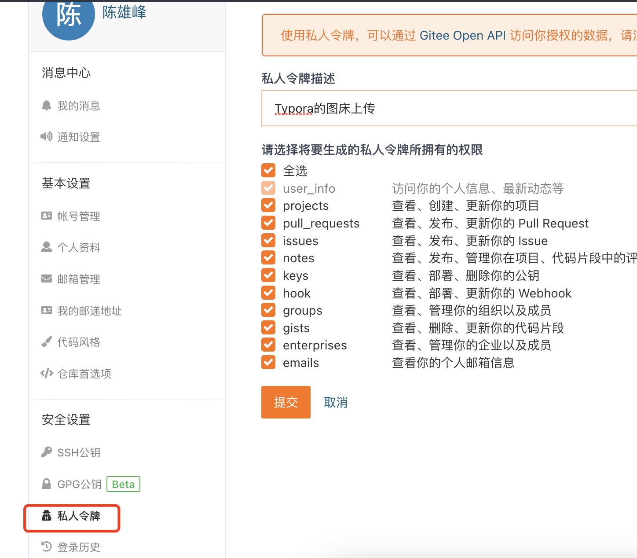
Task: Uncheck the issues permission checkbox
Action: click(x=268, y=240)
